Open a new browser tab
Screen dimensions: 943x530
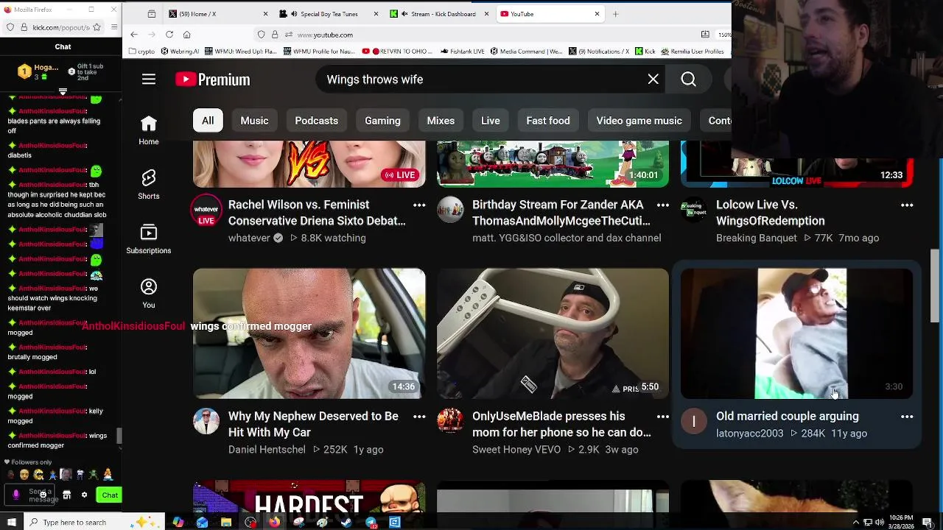coord(615,14)
